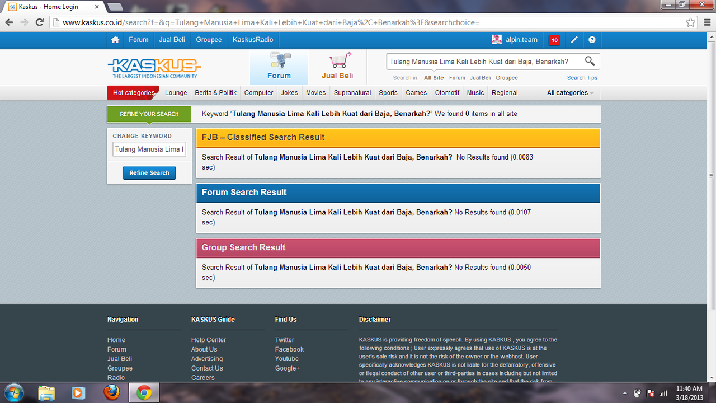
Task: Switch to large Forum tab
Action: [279, 67]
